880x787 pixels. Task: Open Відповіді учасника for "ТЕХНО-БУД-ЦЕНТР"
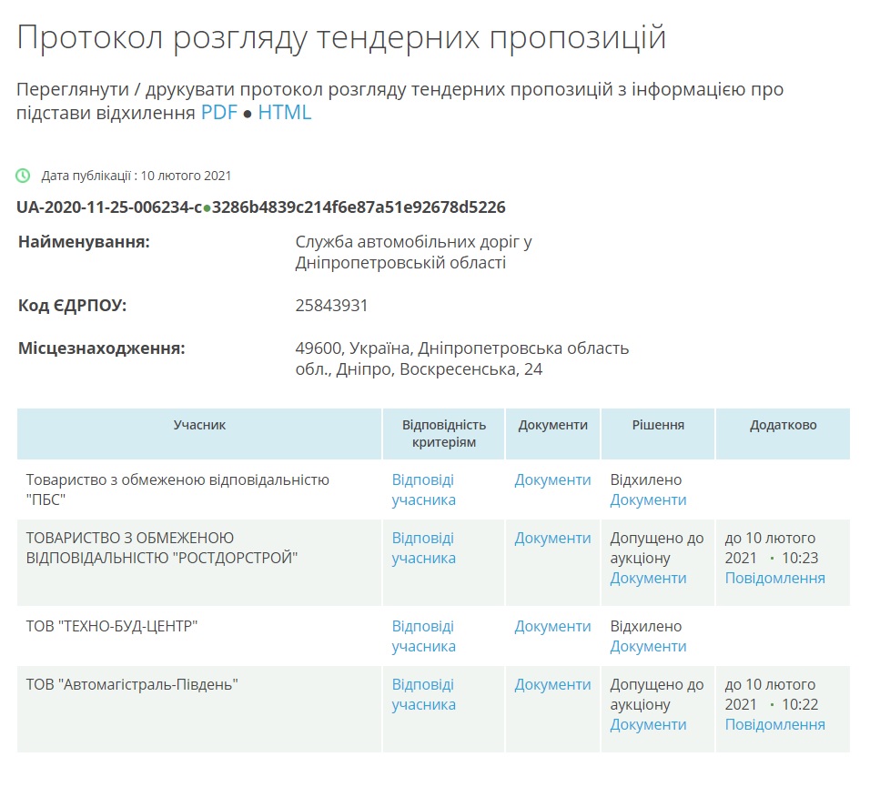[x=423, y=636]
